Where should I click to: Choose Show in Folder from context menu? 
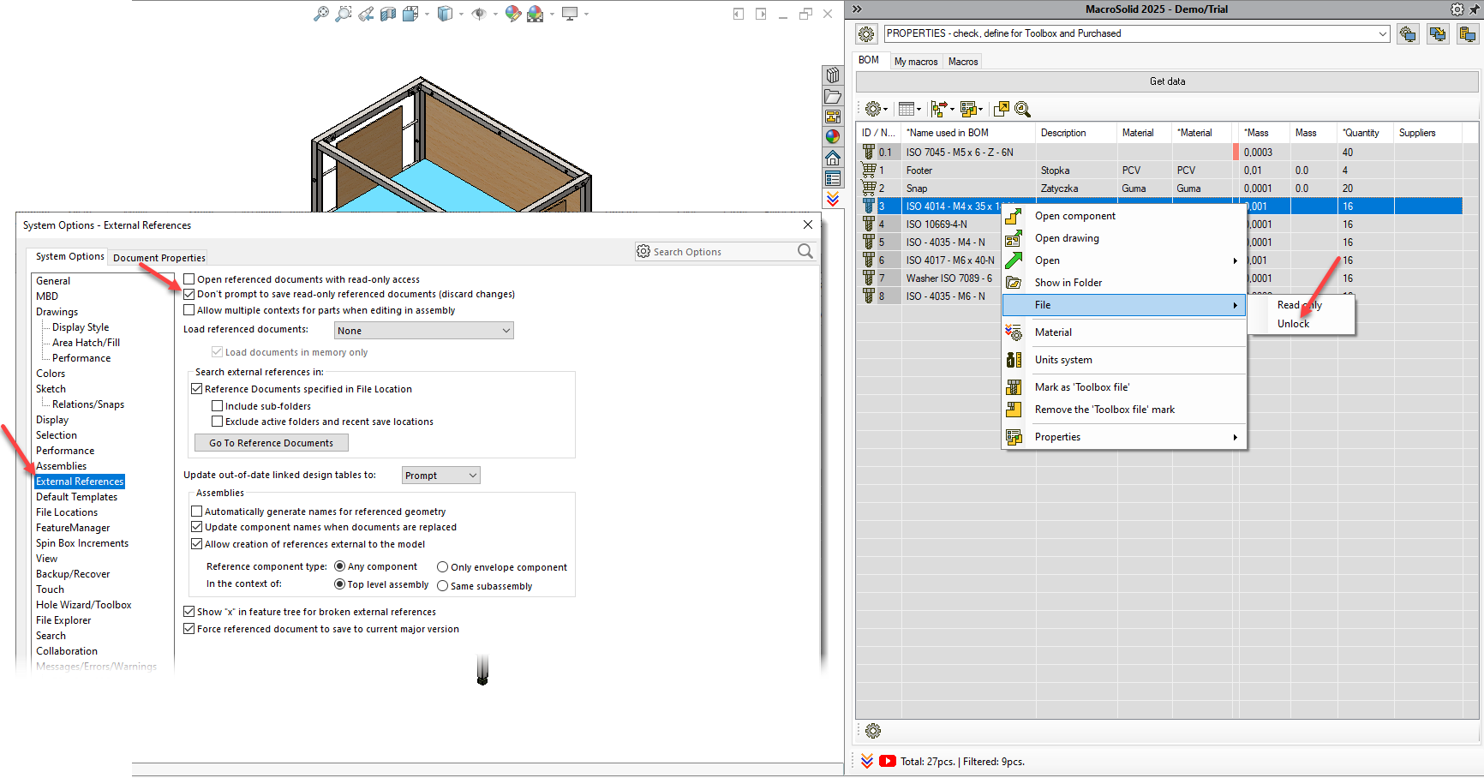1124,283
